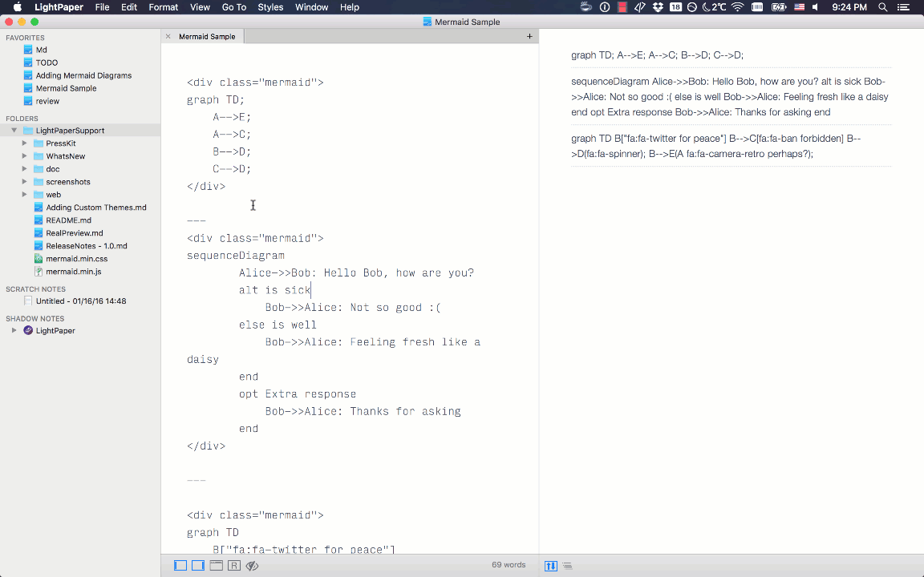This screenshot has width=924, height=577.
Task: Open the File menu
Action: (x=102, y=7)
